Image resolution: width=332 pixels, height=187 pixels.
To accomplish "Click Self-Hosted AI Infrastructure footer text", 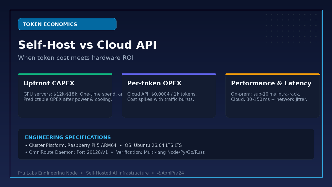I will coord(117,173).
